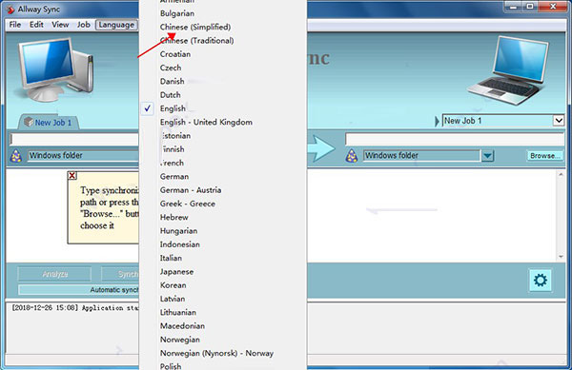Click the Synchronize button
Image resolution: width=572 pixels, height=370 pixels.
coord(120,274)
